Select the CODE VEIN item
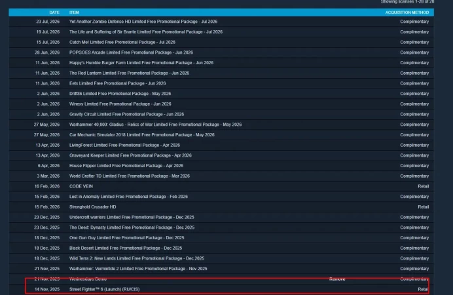The height and width of the screenshot is (295, 453). pos(81,186)
